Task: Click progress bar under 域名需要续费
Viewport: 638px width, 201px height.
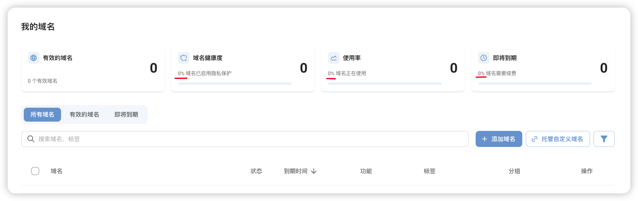Action: point(535,84)
